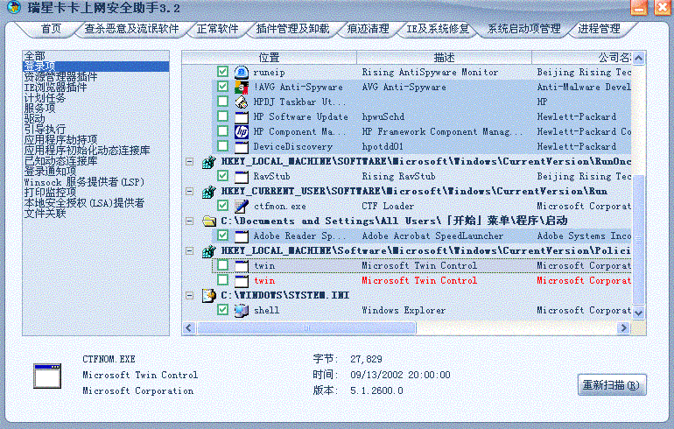Click the Adobe Reader SpeedLauncher icon

241,236
